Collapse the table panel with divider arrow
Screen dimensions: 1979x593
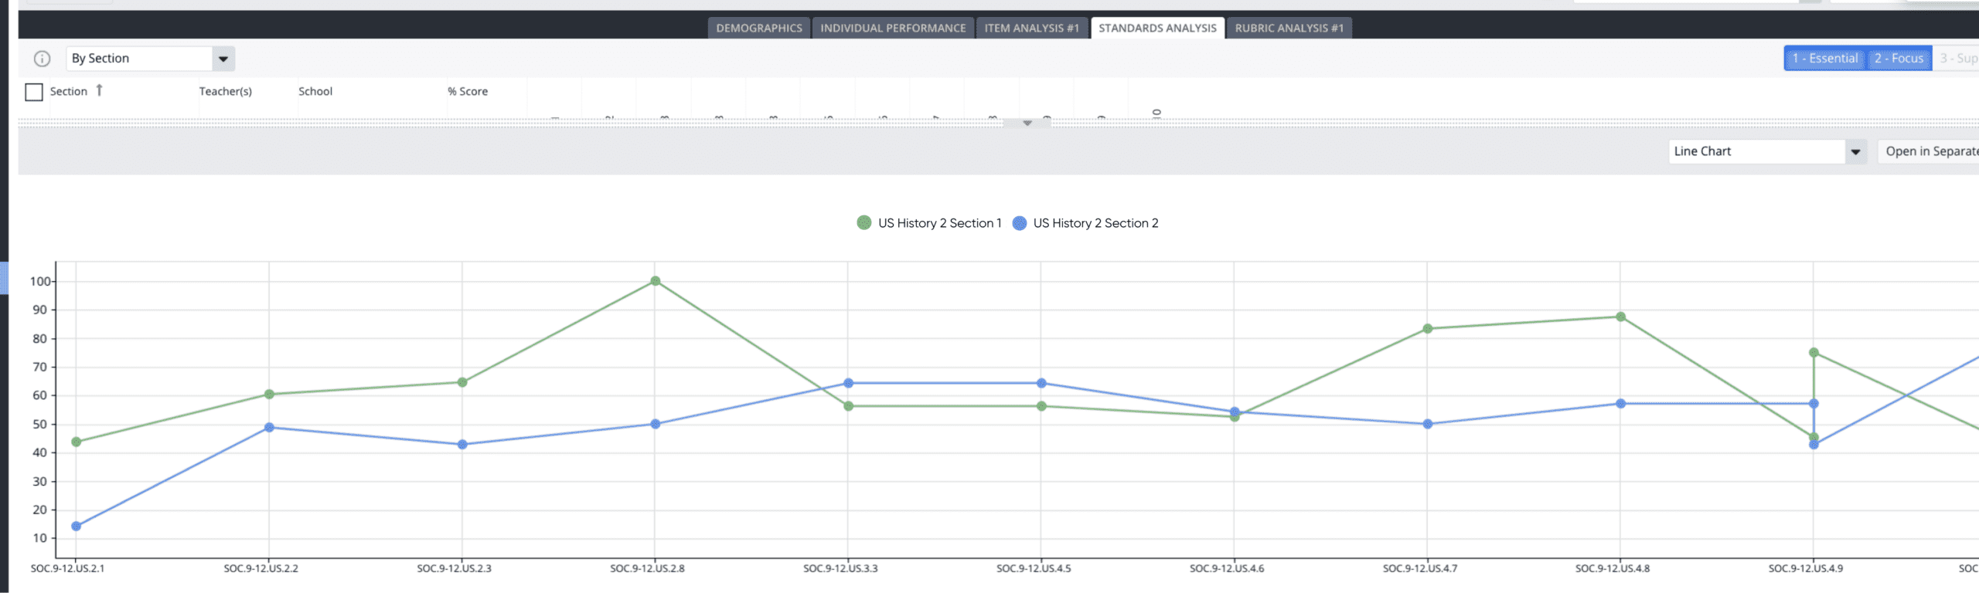(x=1027, y=124)
